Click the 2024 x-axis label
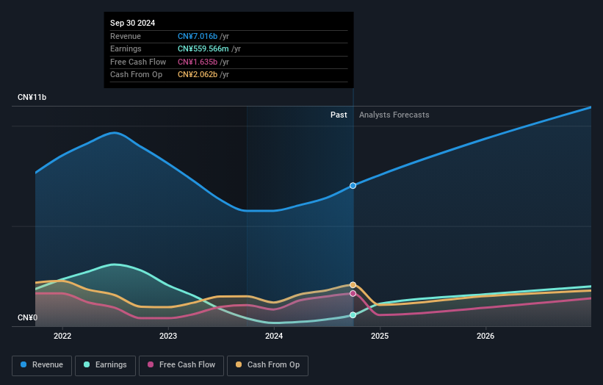The width and height of the screenshot is (603, 385). click(x=274, y=336)
